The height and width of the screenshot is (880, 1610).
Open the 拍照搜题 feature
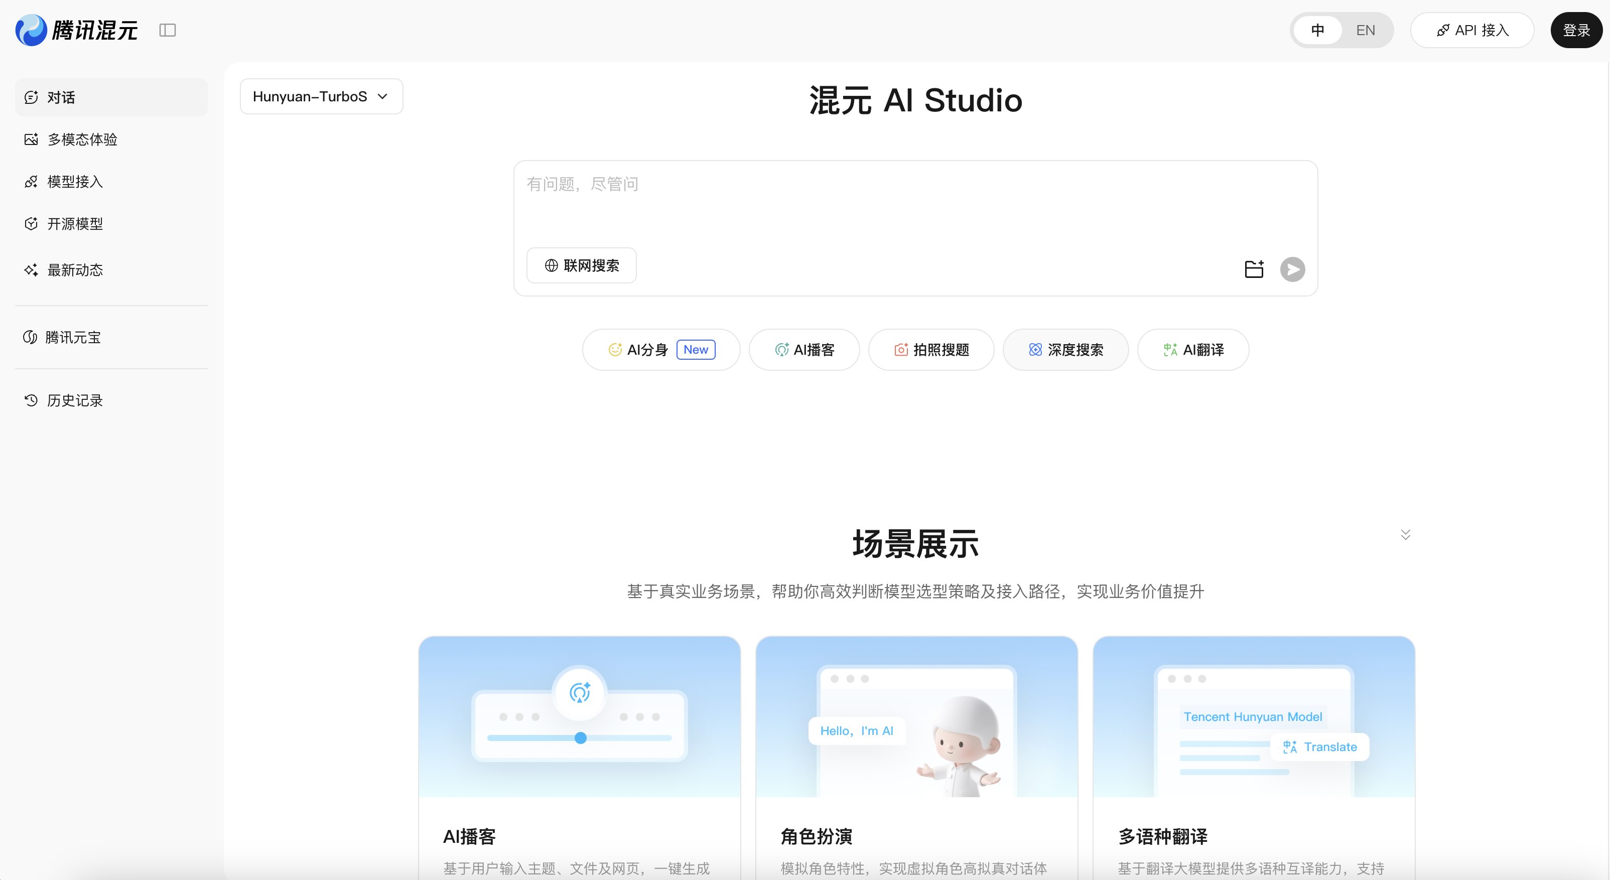tap(930, 349)
